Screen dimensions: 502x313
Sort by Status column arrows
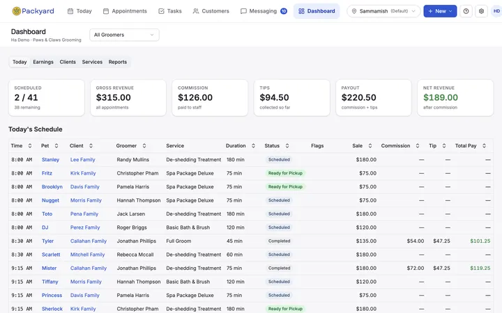click(x=287, y=145)
